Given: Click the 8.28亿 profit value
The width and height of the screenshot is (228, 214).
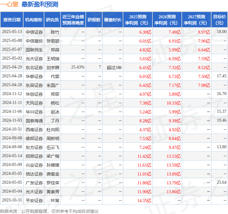Looking at the screenshot, I should coord(145,120).
